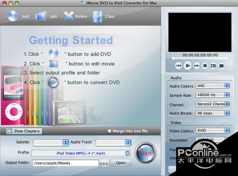Click the Getting Started heading
Image resolution: width=238 pixels, height=176 pixels.
click(x=71, y=40)
